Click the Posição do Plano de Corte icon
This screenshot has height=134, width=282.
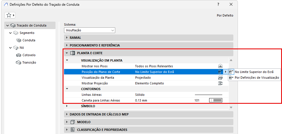tap(220, 72)
